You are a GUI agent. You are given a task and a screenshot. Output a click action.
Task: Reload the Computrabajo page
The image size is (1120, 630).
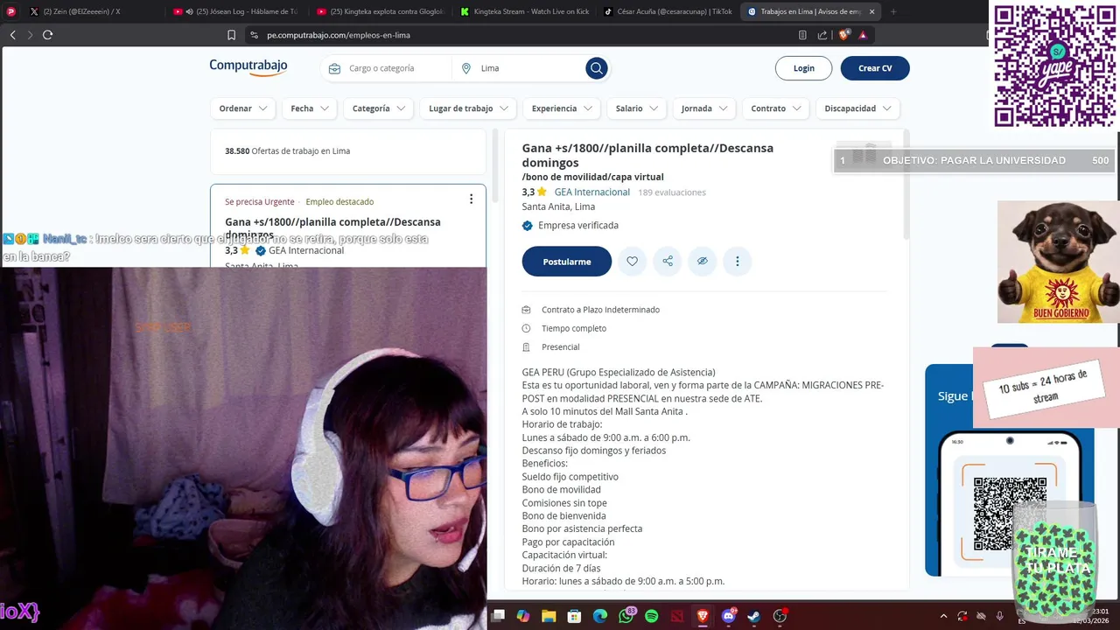(47, 35)
